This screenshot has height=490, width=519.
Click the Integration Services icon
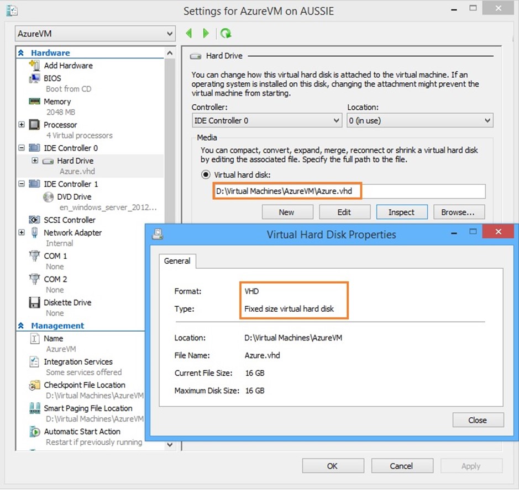[34, 361]
